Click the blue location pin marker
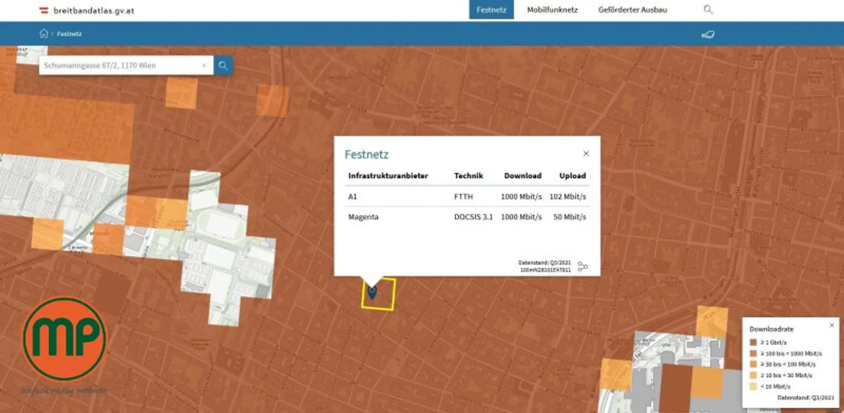Viewport: 844px width, 413px height. [372, 292]
